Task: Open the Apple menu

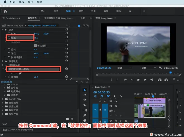Action: coord(5,2)
